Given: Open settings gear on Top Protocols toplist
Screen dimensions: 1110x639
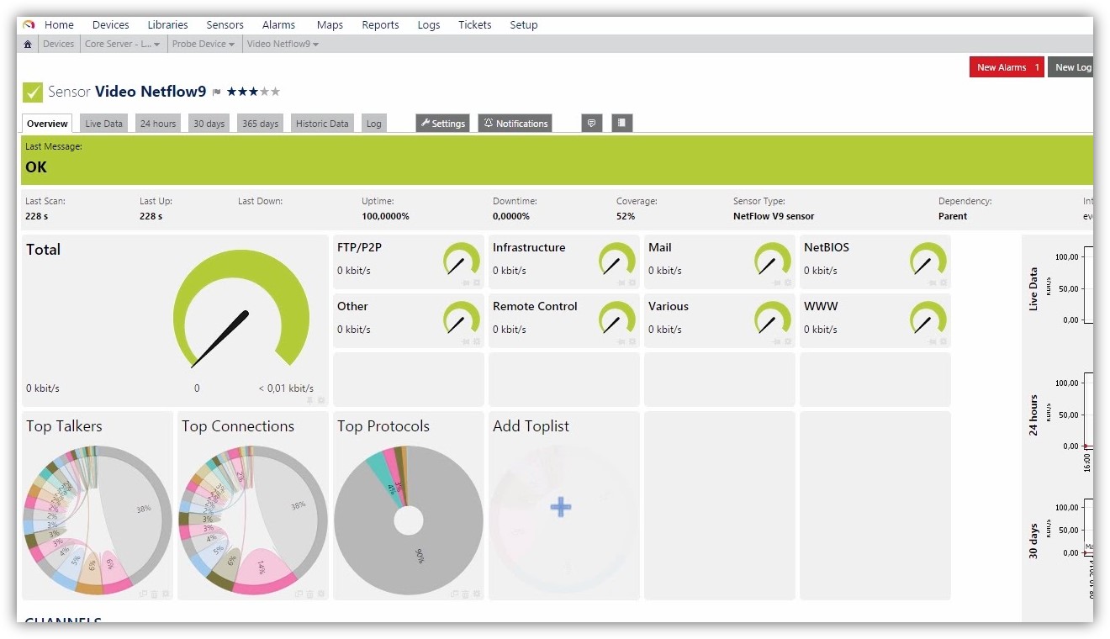Looking at the screenshot, I should pyautogui.click(x=477, y=594).
